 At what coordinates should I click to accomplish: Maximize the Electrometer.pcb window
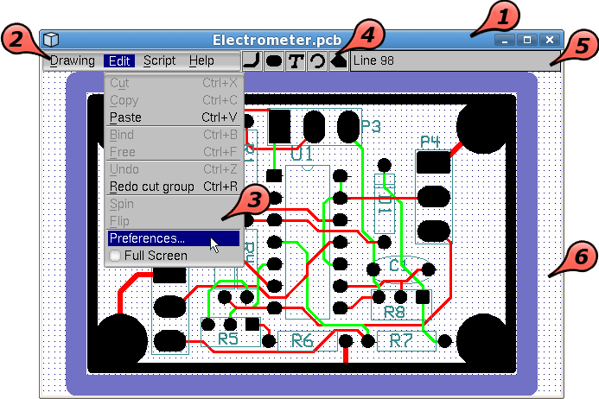(527, 40)
